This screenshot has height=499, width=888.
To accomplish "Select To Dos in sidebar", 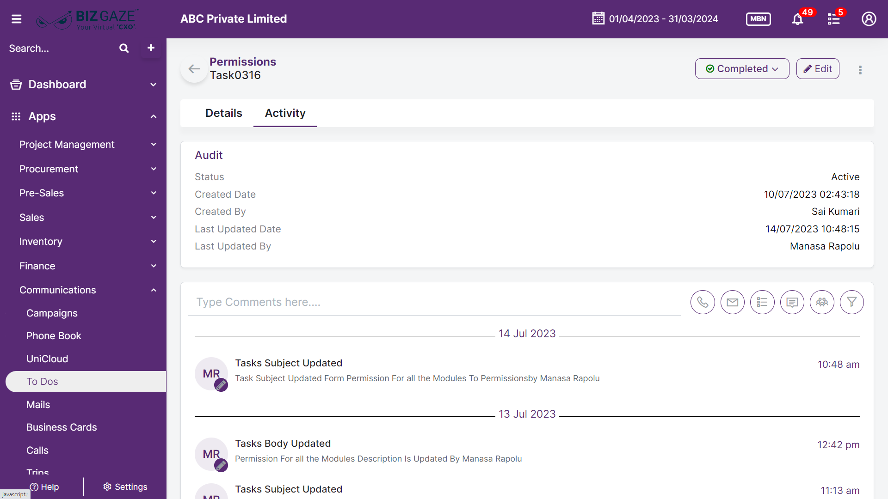I will [86, 382].
